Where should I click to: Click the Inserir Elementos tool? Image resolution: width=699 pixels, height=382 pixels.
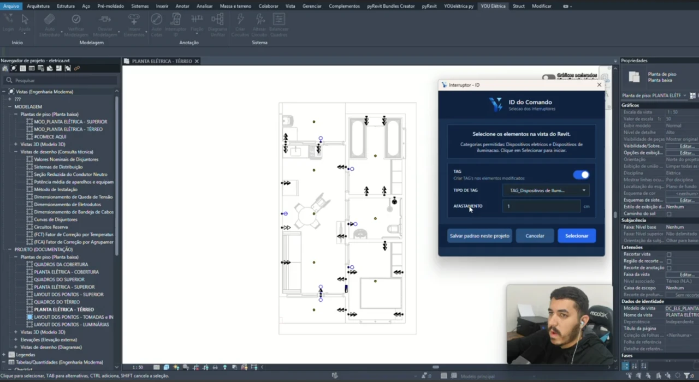[x=134, y=25]
